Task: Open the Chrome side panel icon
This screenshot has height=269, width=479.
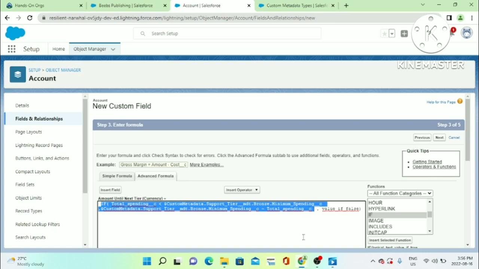Action: tap(449, 18)
